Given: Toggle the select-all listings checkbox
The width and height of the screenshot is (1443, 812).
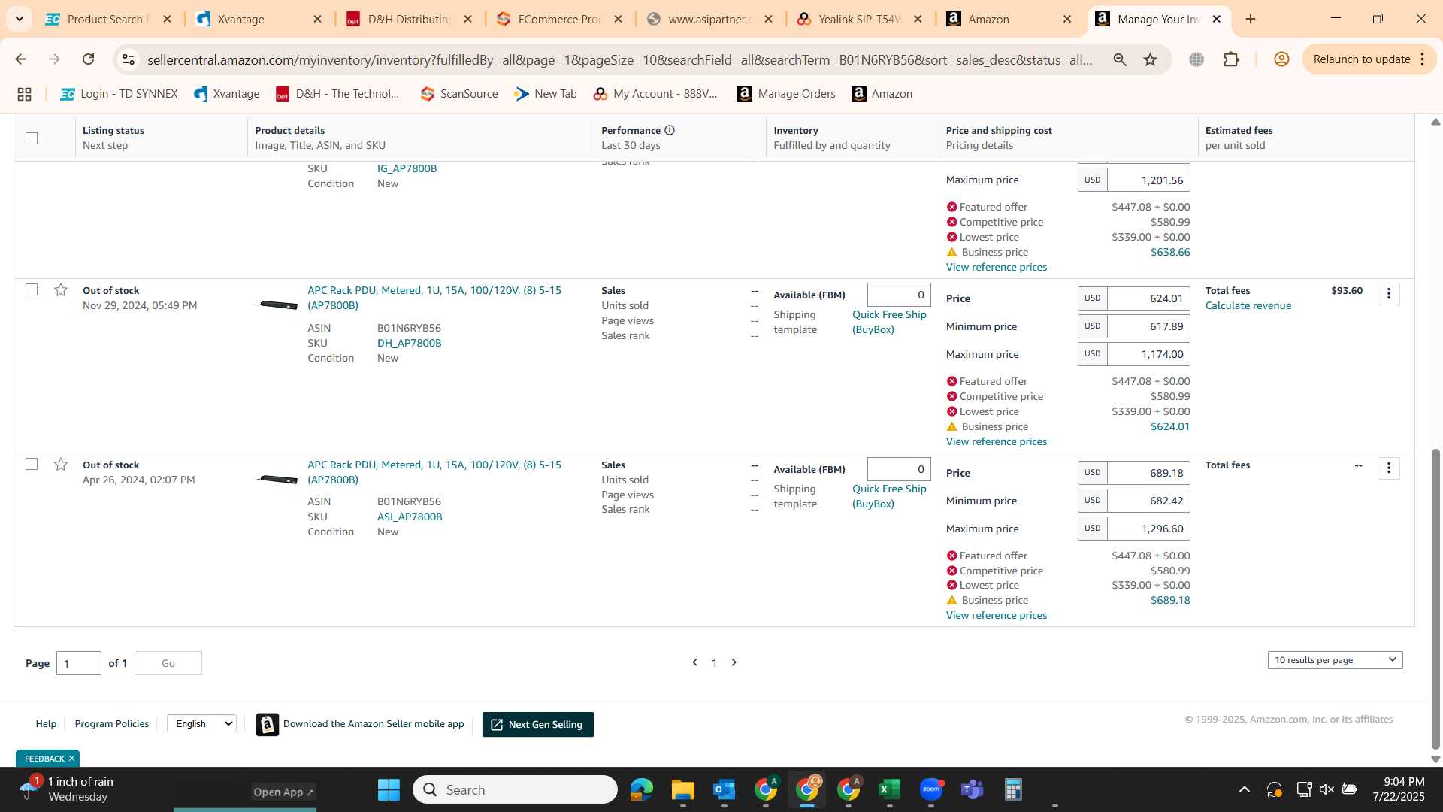Looking at the screenshot, I should pyautogui.click(x=32, y=138).
